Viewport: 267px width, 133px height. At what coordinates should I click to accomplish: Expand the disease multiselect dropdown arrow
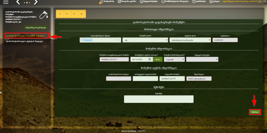point(119,40)
